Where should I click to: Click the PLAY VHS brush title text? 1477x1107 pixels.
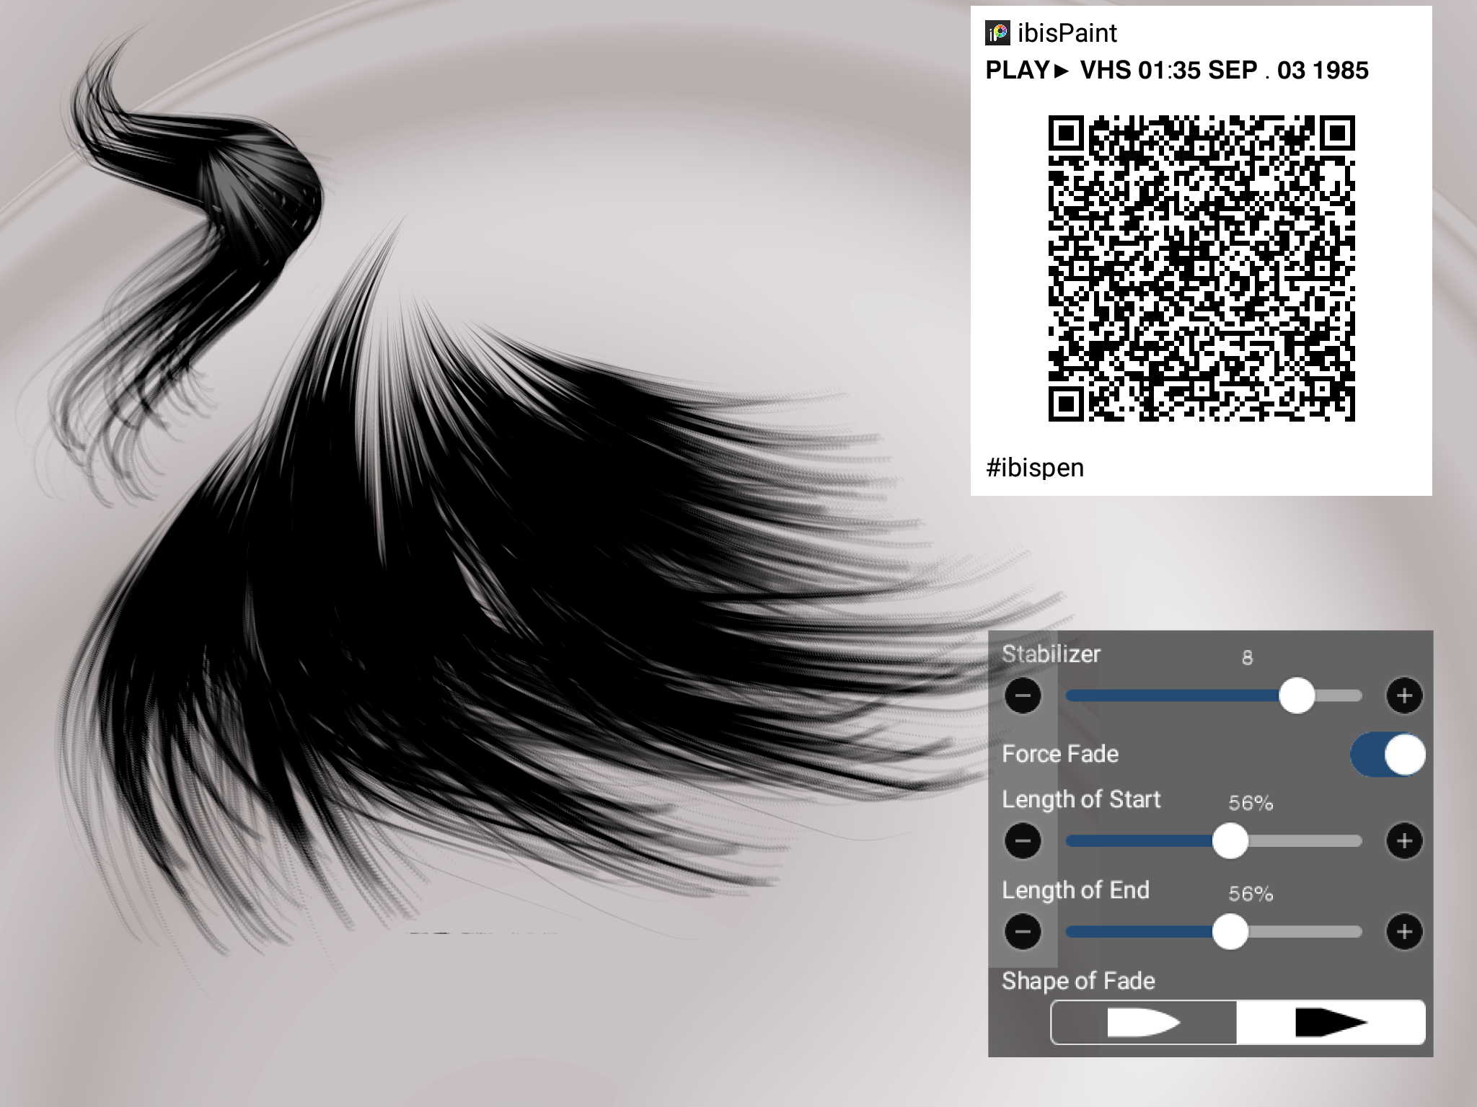(x=1176, y=71)
